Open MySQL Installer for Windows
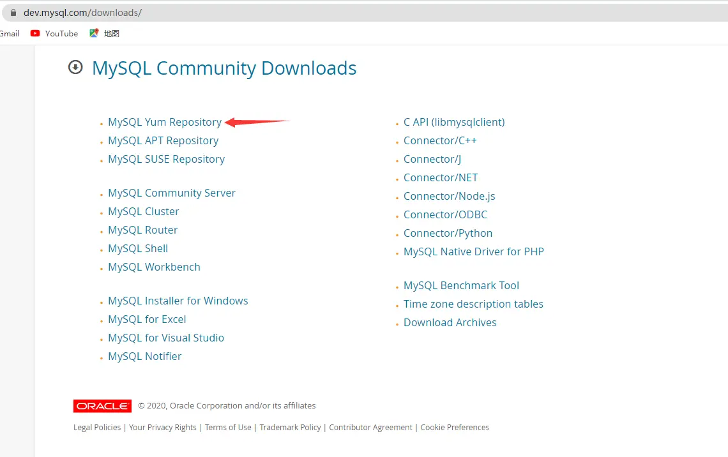The width and height of the screenshot is (728, 457). (x=178, y=301)
